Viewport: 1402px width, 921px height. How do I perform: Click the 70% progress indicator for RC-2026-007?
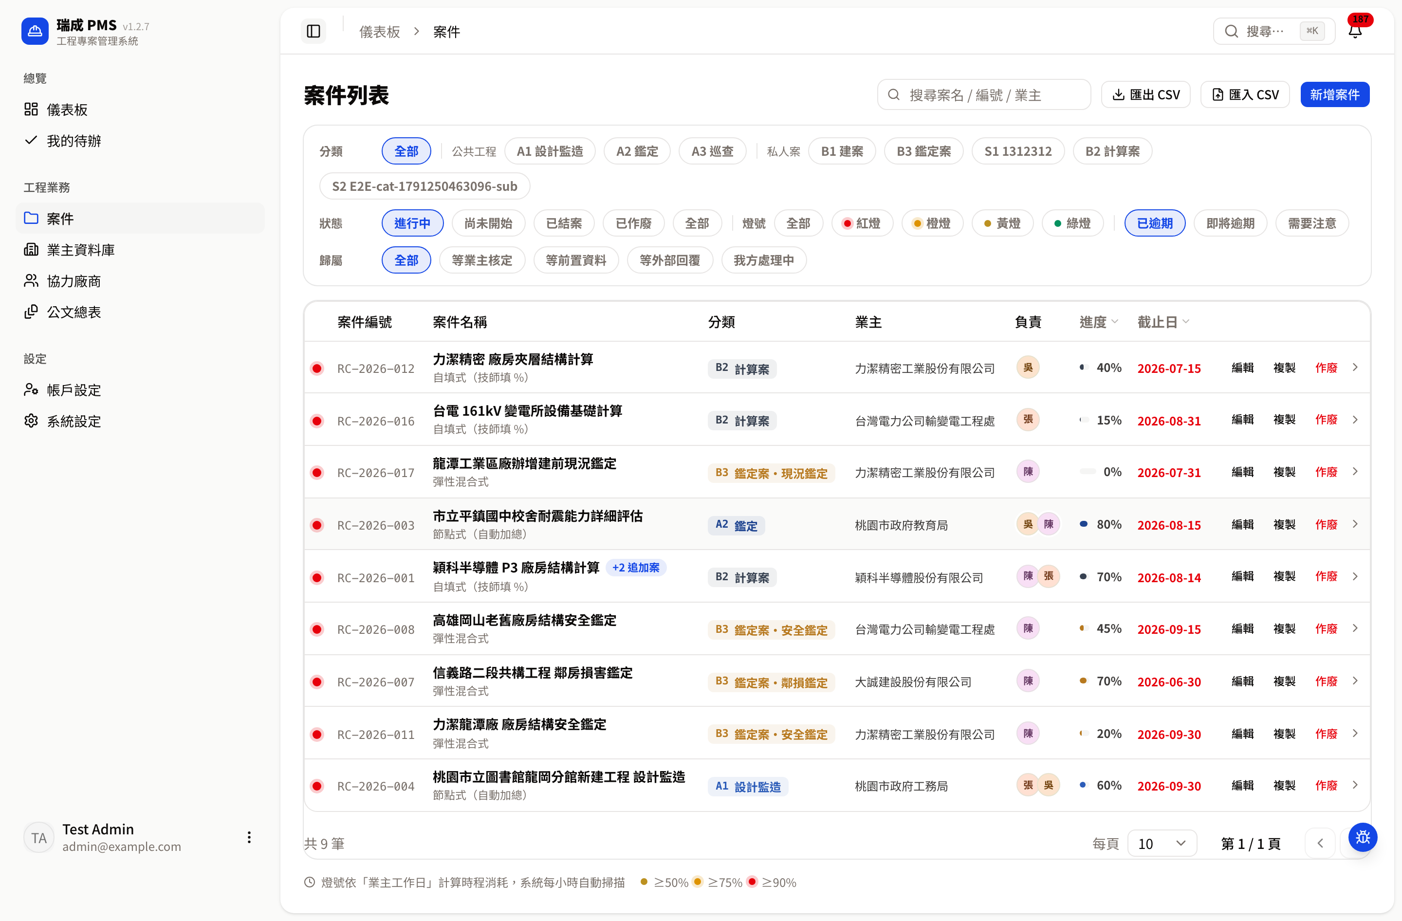1100,681
